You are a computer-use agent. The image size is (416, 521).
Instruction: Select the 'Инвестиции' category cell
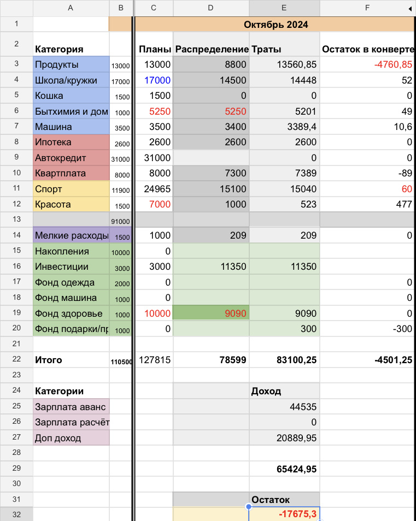click(x=71, y=267)
